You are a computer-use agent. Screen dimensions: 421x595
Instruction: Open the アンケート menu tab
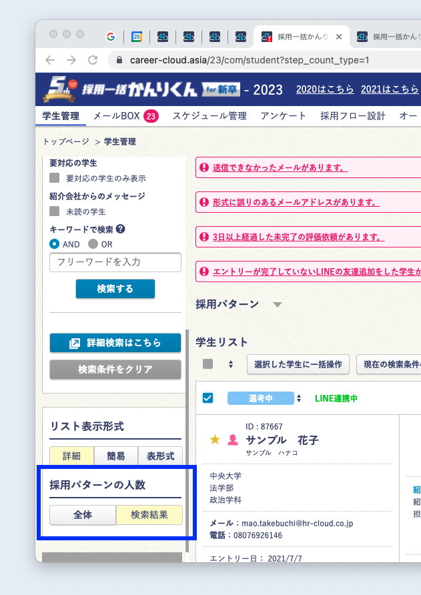(284, 116)
